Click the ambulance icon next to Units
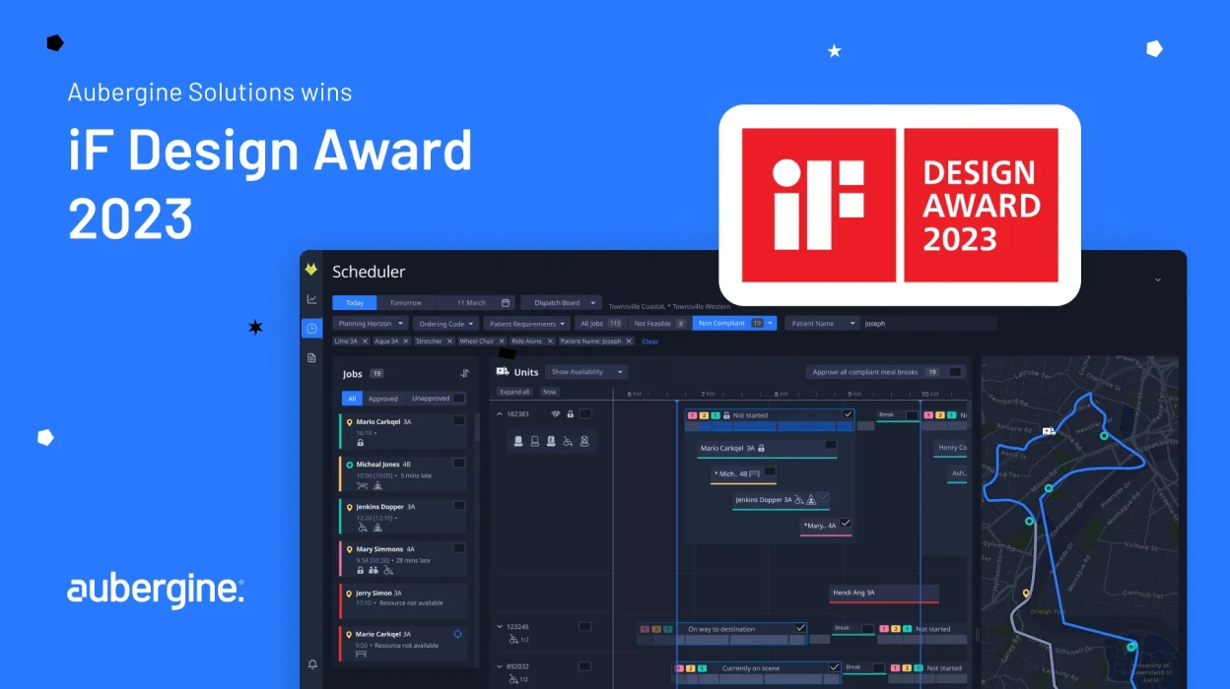 coord(503,372)
